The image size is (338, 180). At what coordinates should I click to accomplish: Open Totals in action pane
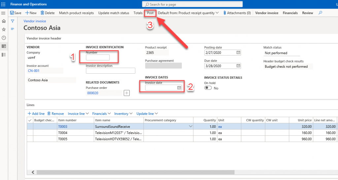[x=138, y=13]
